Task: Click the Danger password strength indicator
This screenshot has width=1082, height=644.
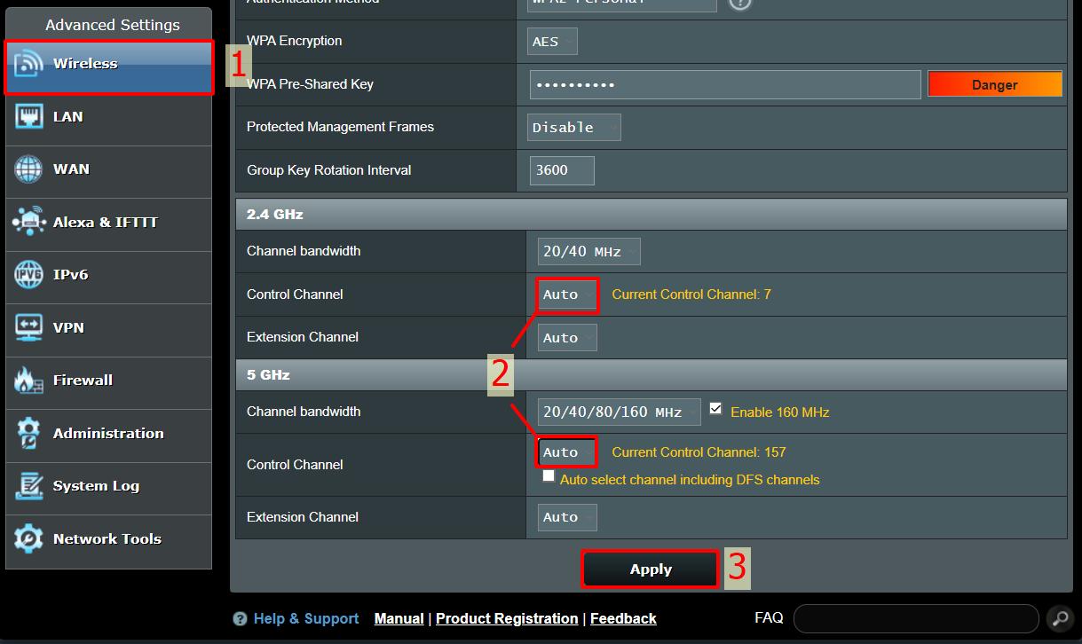Action: tap(995, 84)
